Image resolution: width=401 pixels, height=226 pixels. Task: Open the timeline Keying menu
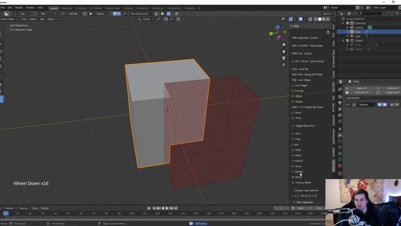point(24,208)
